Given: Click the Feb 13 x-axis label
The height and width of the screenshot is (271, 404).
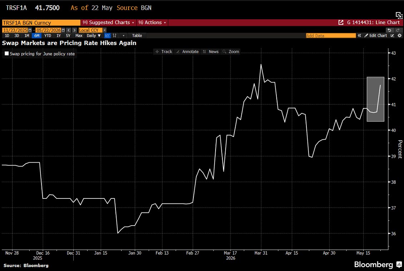Looking at the screenshot, I should (162, 253).
